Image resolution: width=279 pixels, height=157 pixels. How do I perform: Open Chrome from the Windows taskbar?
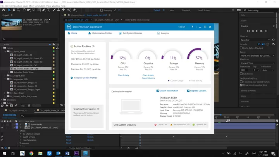pyautogui.click(x=31, y=153)
